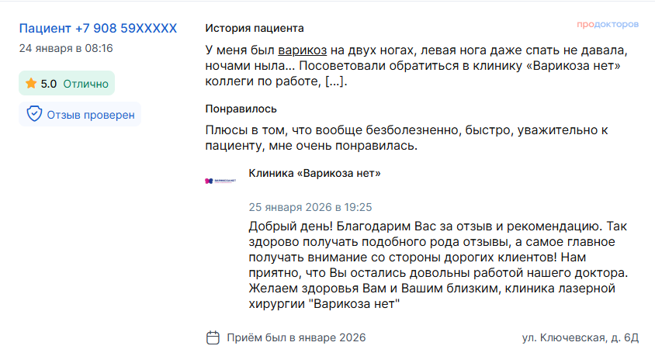Screen dimensions: 655x363
Task: Open the clinic name «Клиника «Варикоза нет»»
Action: [314, 173]
